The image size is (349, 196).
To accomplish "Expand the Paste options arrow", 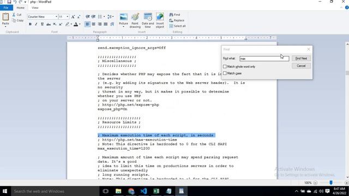I will (5, 27).
